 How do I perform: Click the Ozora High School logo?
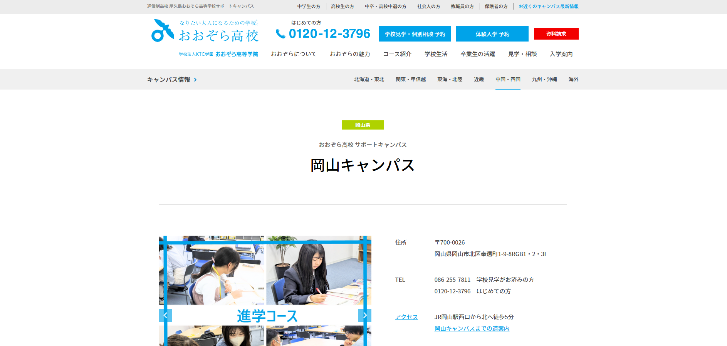pos(205,31)
